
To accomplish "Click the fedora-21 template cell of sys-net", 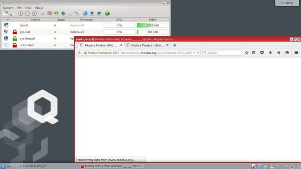I will coord(77,32).
